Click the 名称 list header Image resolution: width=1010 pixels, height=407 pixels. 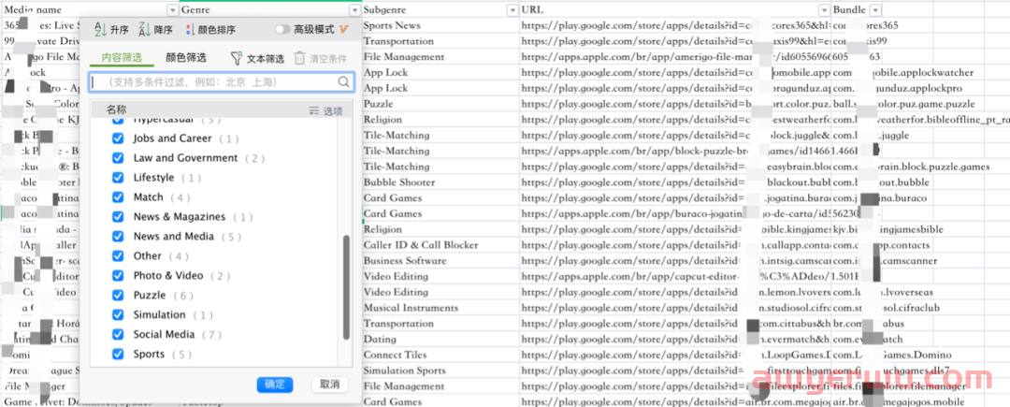[117, 110]
